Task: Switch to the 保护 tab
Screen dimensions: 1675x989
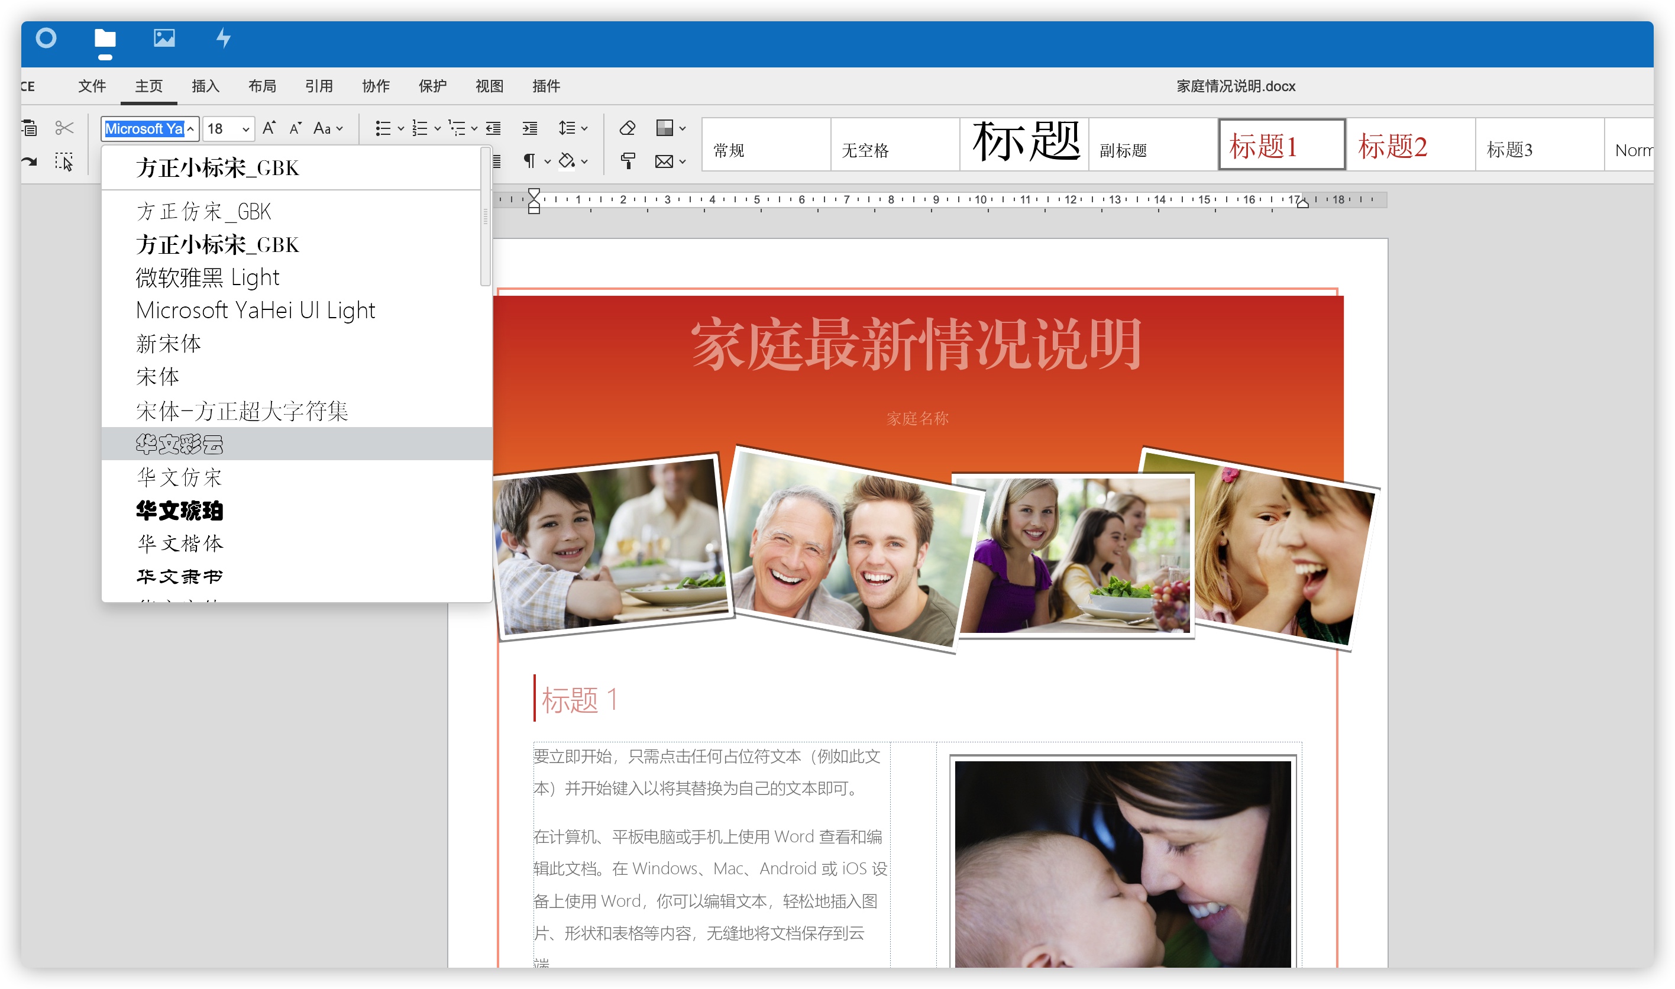Action: pos(432,86)
